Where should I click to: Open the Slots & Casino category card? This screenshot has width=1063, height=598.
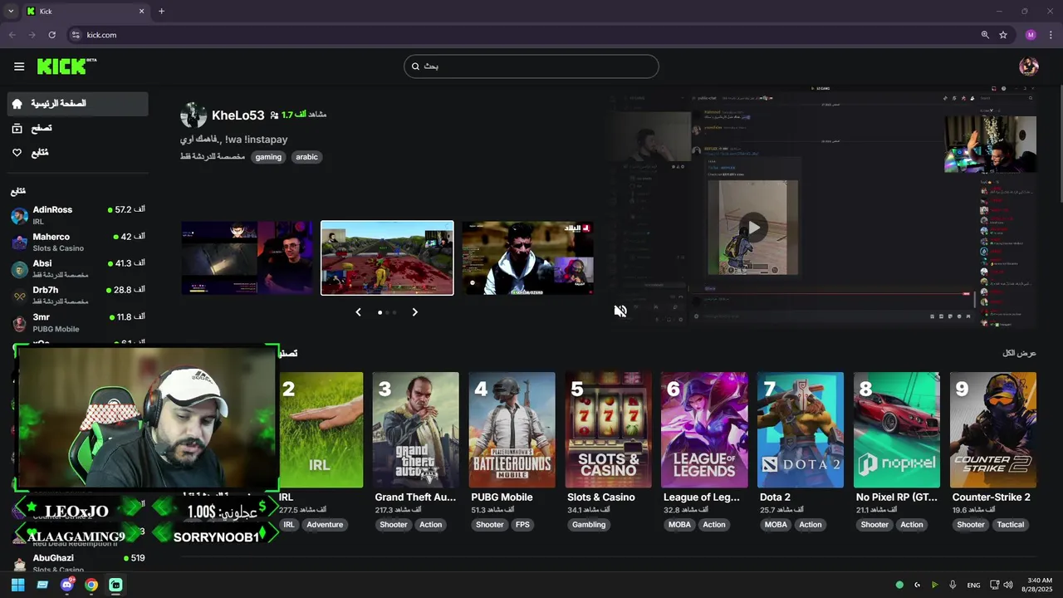(608, 429)
